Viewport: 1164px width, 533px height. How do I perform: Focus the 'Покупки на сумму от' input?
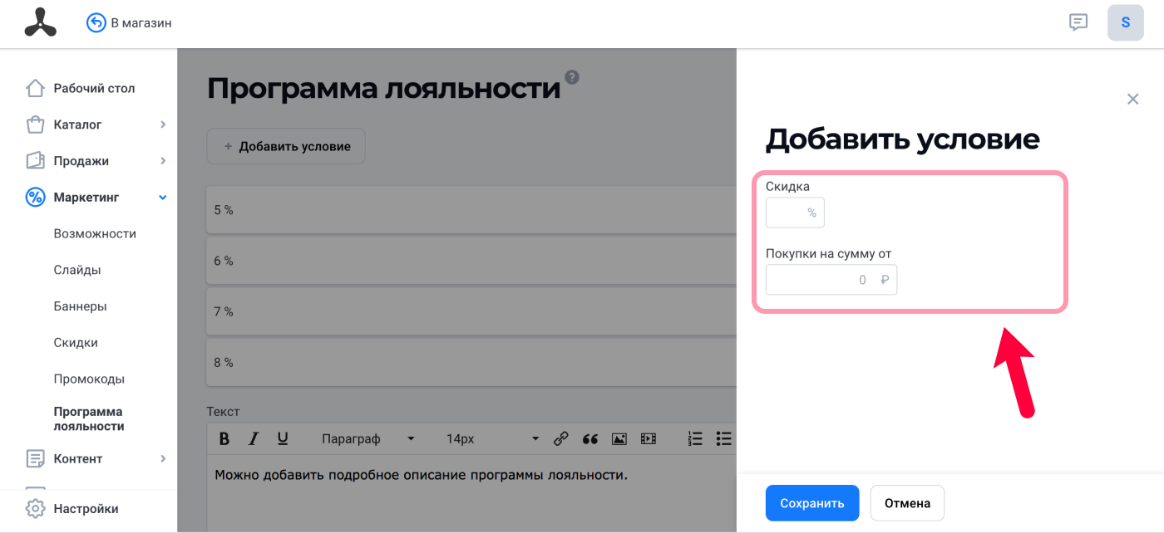[831, 280]
